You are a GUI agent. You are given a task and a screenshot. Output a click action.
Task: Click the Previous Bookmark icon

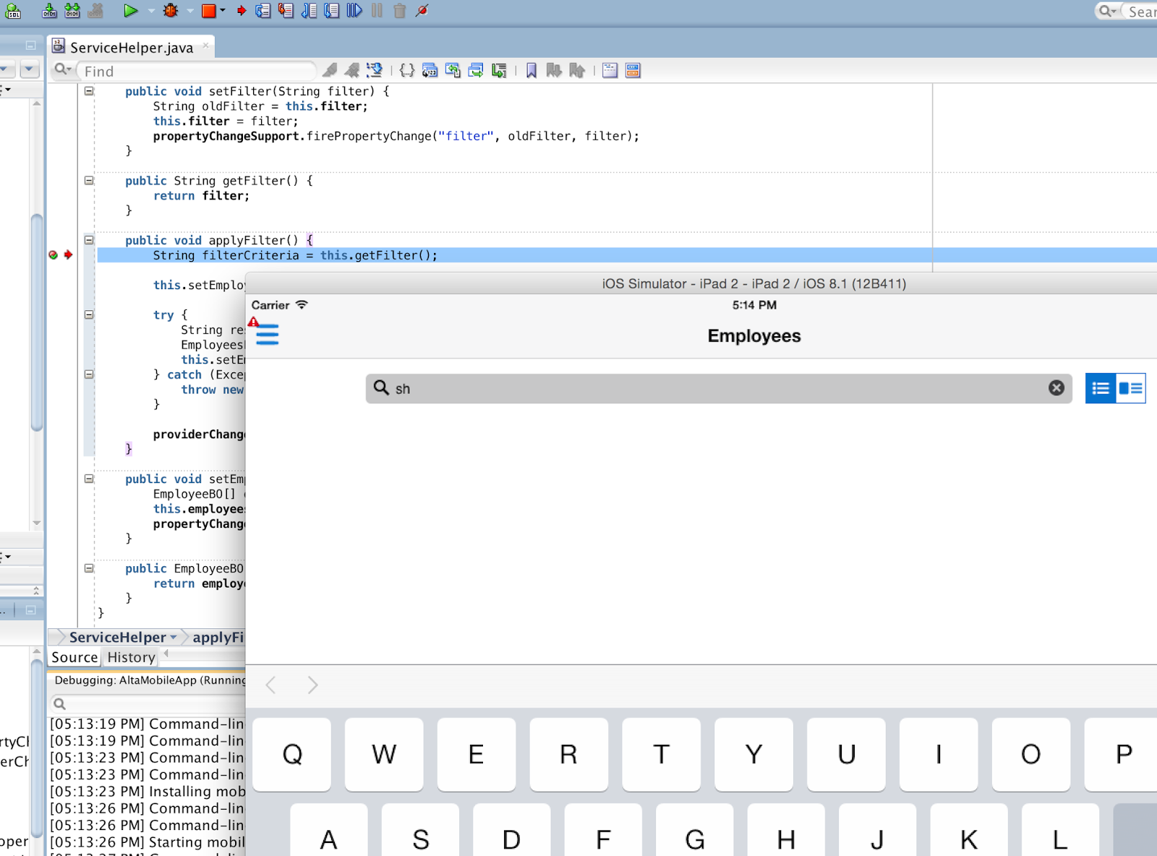(x=576, y=70)
